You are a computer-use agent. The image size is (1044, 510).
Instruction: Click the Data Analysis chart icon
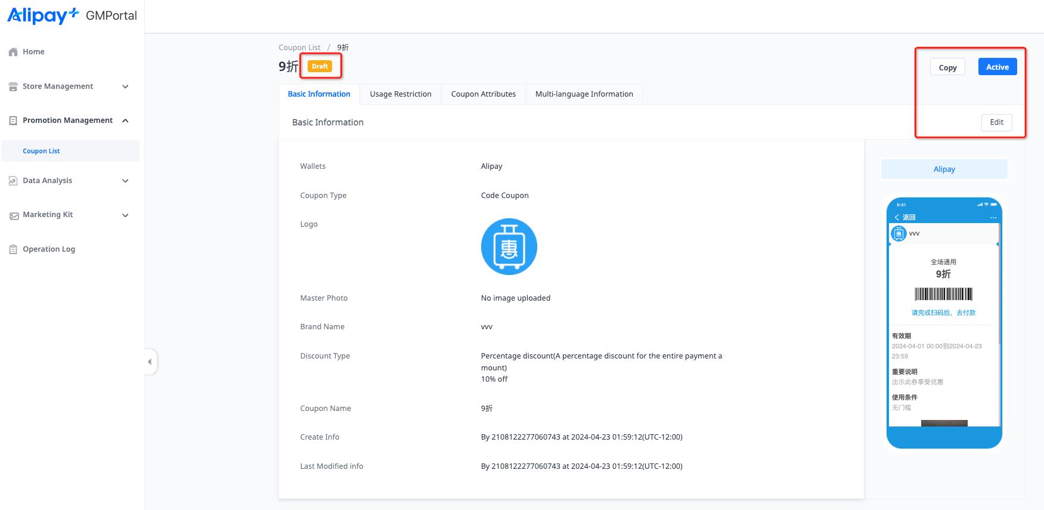coord(13,181)
